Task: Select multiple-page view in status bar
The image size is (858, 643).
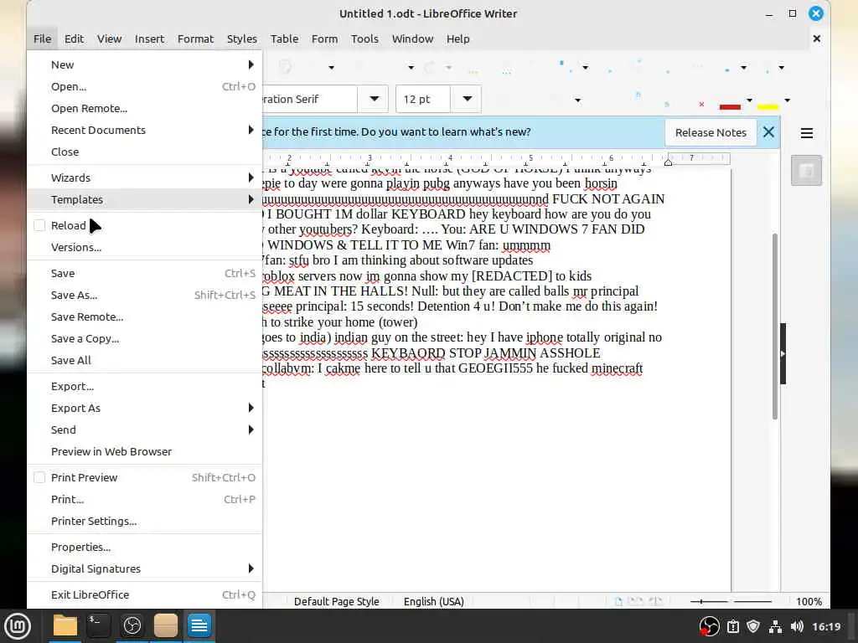Action: pos(635,601)
